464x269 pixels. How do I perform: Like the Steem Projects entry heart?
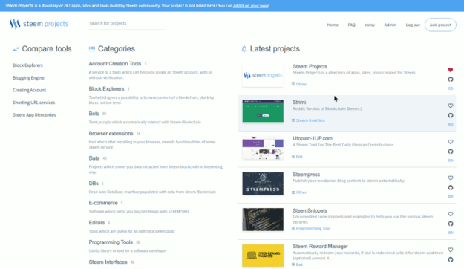[451, 70]
